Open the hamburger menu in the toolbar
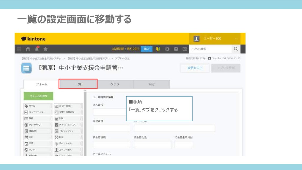Image resolution: width=302 pixels, height=170 pixels. tap(19, 49)
